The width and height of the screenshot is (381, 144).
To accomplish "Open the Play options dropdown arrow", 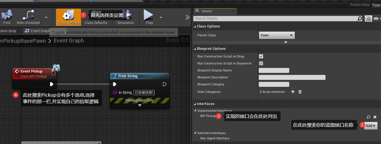I will click(161, 17).
